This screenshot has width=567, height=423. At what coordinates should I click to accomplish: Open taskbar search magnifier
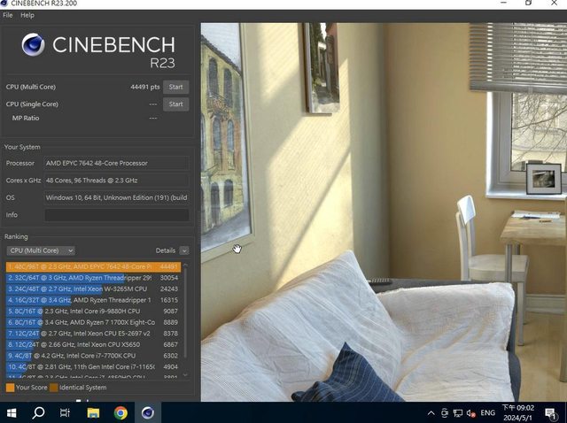click(39, 412)
